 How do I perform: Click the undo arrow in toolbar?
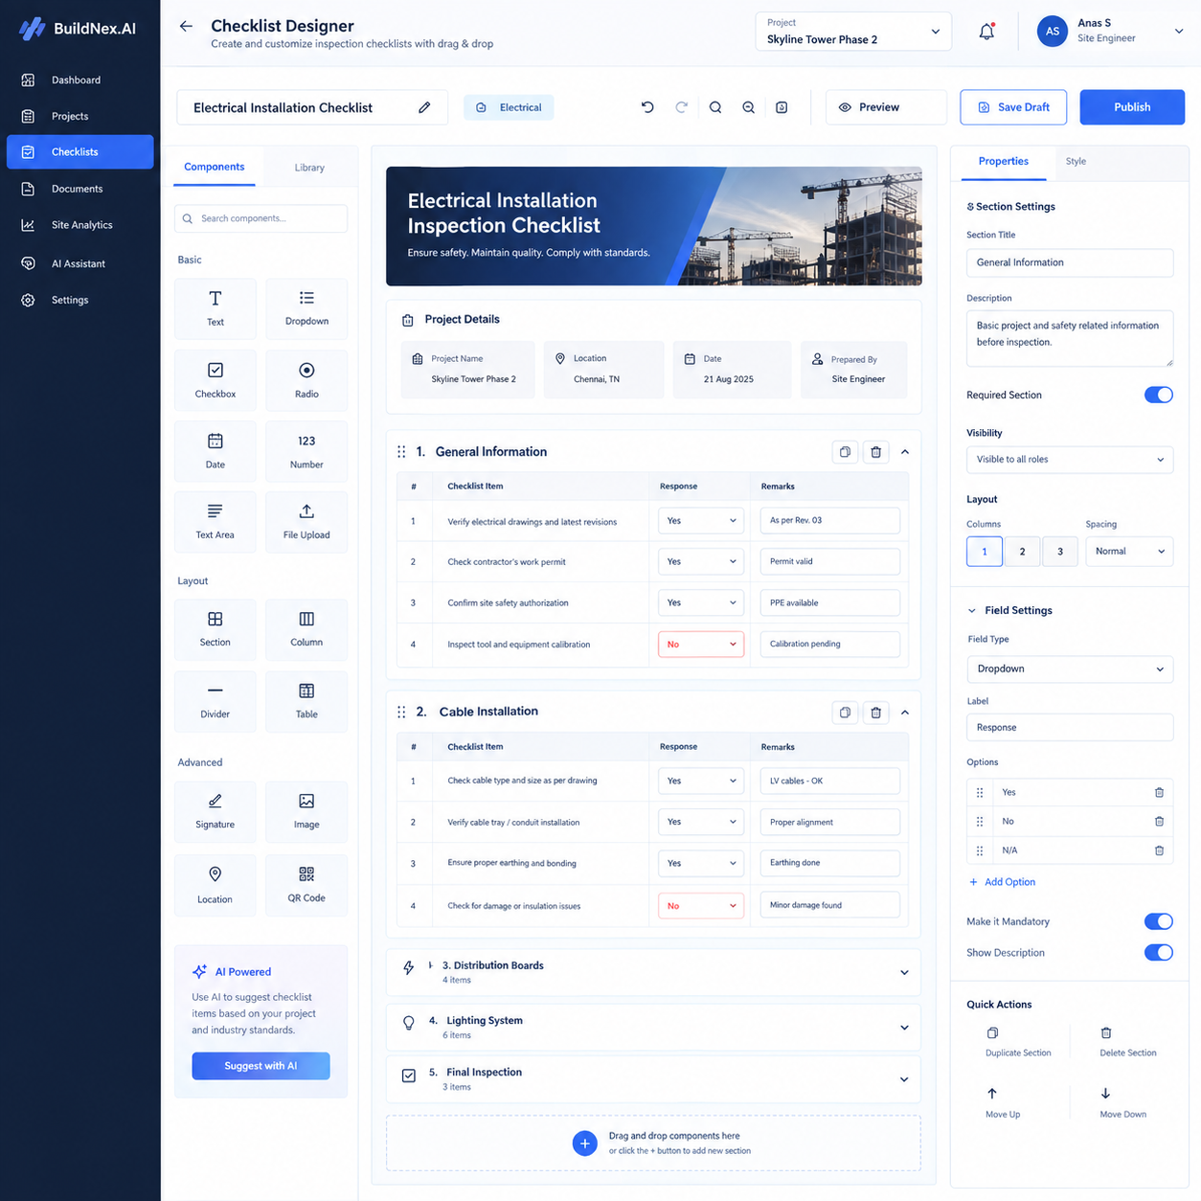pyautogui.click(x=647, y=107)
